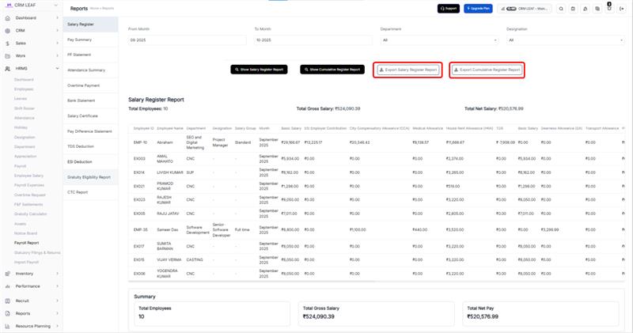The height and width of the screenshot is (333, 633).
Task: Open the calendar icon in top bar
Action: (x=573, y=9)
